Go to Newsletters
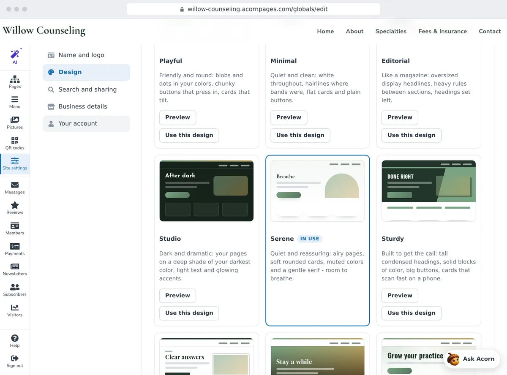507x375 pixels. pyautogui.click(x=15, y=270)
